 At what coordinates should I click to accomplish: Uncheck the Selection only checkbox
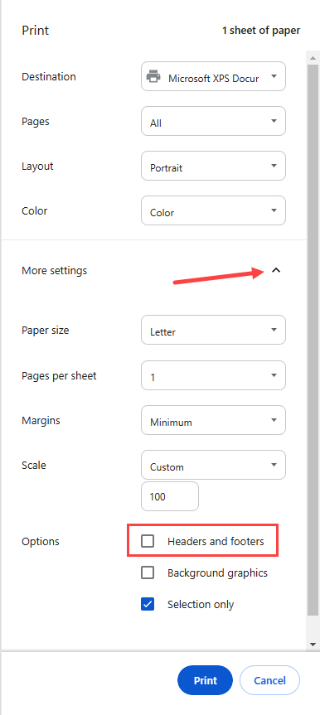pyautogui.click(x=148, y=604)
